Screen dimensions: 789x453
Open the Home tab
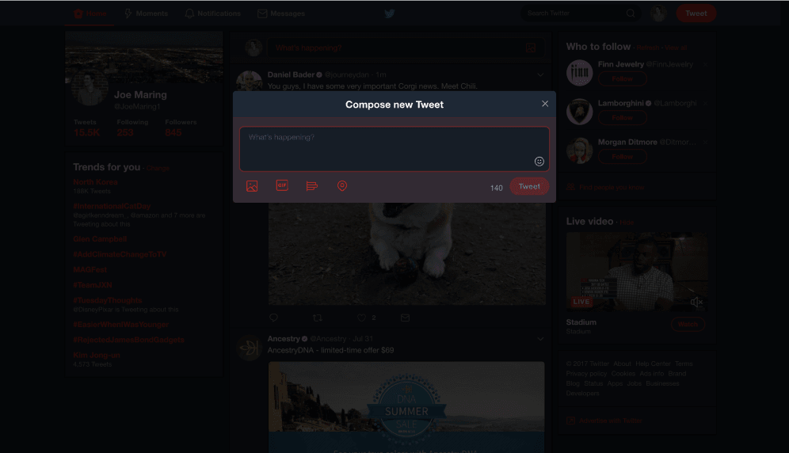[90, 13]
